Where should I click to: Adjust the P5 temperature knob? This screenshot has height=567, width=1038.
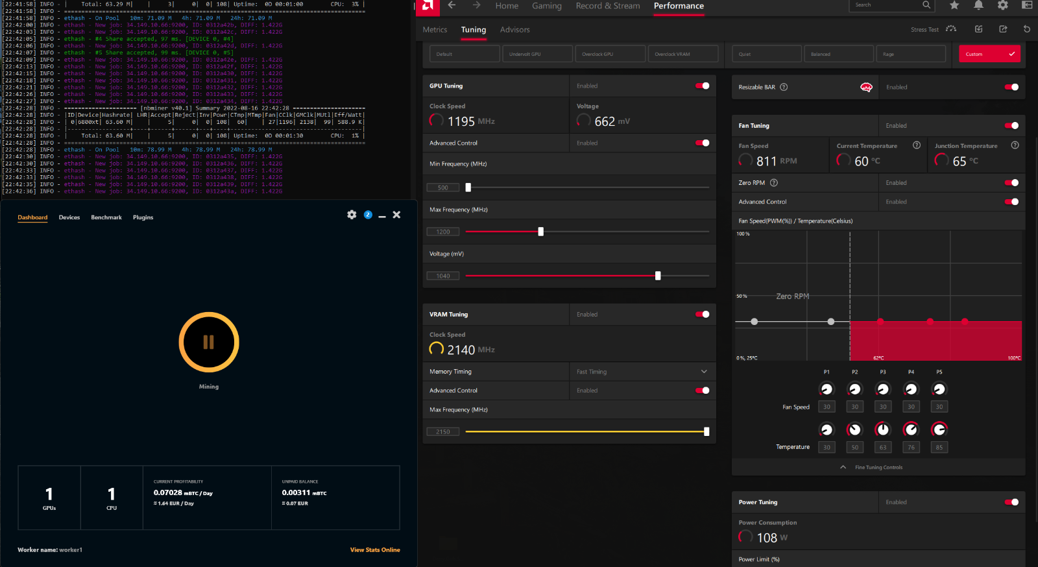coord(939,429)
